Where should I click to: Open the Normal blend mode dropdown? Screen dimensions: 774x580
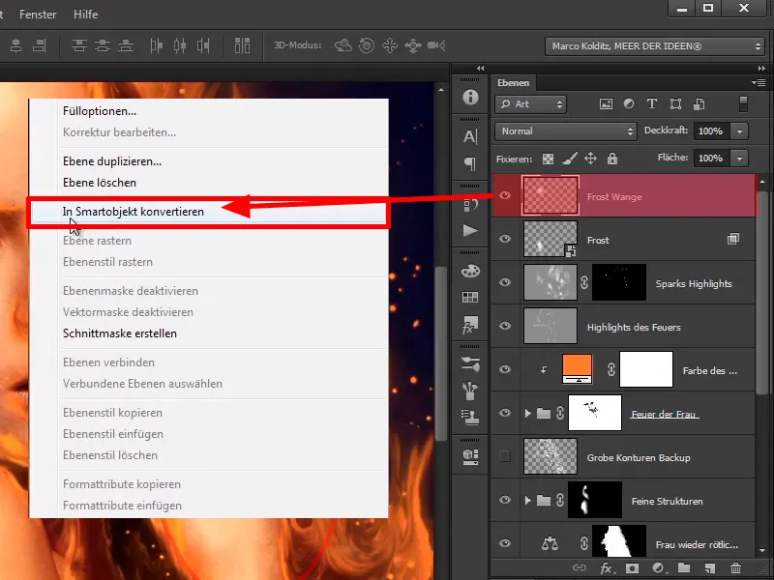click(x=566, y=131)
